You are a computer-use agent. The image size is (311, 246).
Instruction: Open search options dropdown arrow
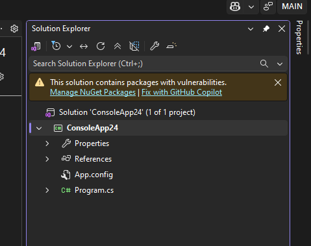point(280,64)
